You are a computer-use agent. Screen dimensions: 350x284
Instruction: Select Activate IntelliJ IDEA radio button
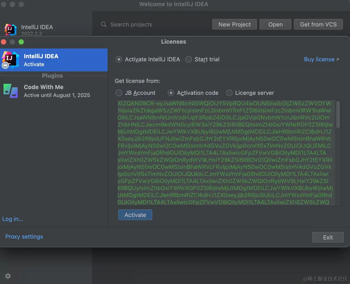pyautogui.click(x=119, y=59)
